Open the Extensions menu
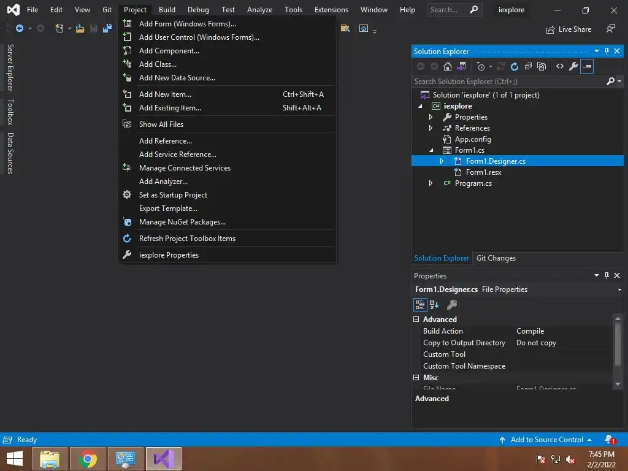 click(x=331, y=10)
